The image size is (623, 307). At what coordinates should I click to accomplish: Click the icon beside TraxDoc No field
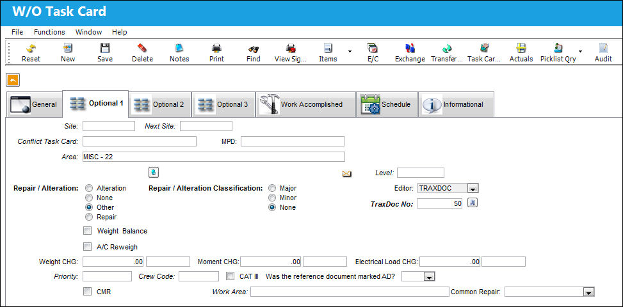pos(472,203)
